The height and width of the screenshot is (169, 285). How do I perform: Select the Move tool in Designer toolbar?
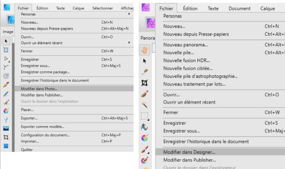[6, 41]
